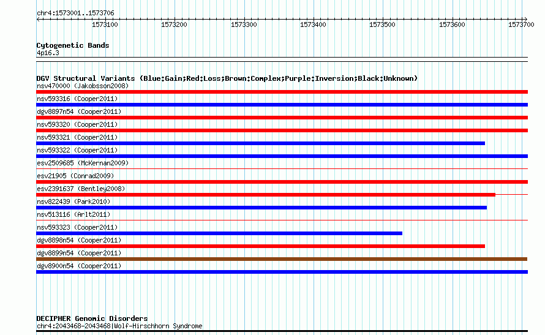Select the nsv593316 (Cooper2011) blue gain bar
This screenshot has width=545, height=335.
pos(282,105)
